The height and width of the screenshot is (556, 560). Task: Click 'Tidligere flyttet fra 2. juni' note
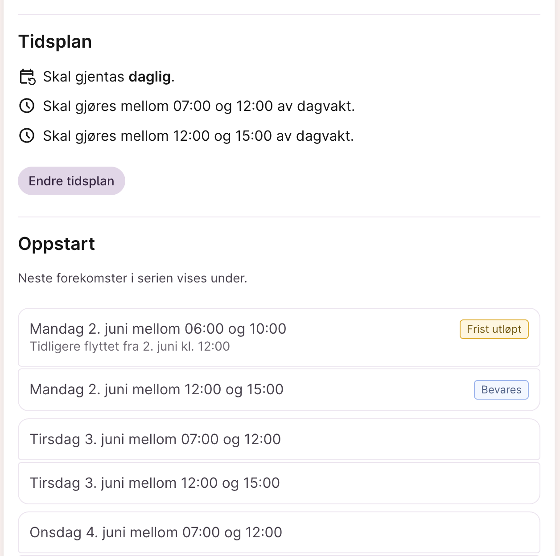tap(130, 346)
